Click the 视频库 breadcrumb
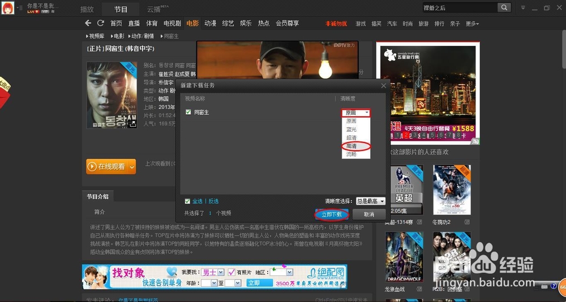This screenshot has height=302, width=566. coord(96,36)
